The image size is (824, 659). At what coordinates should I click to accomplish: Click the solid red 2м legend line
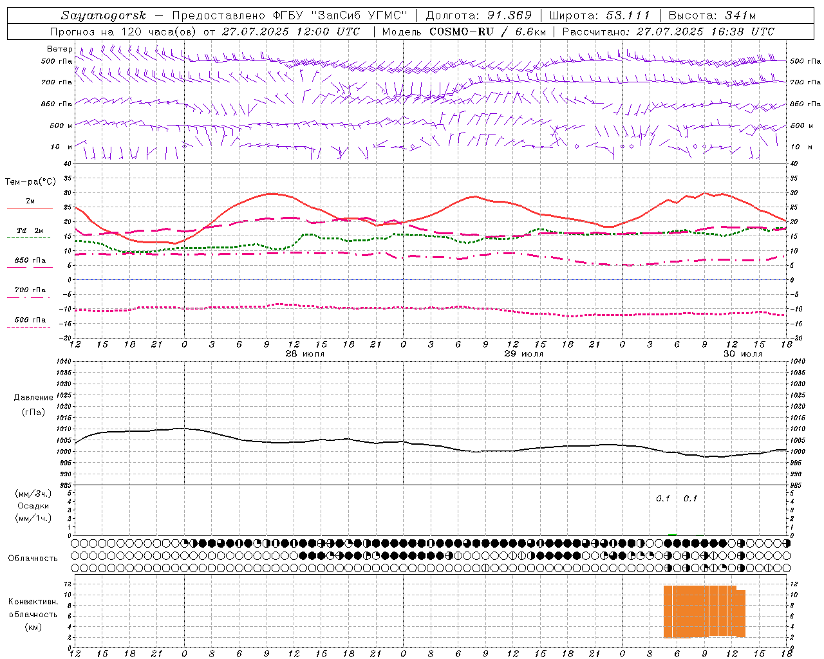tap(30, 209)
